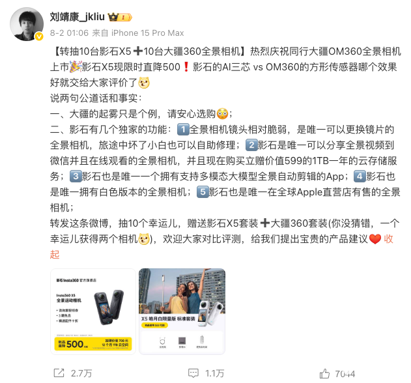Open the Insta360 X5 price-drop image

coord(93,311)
